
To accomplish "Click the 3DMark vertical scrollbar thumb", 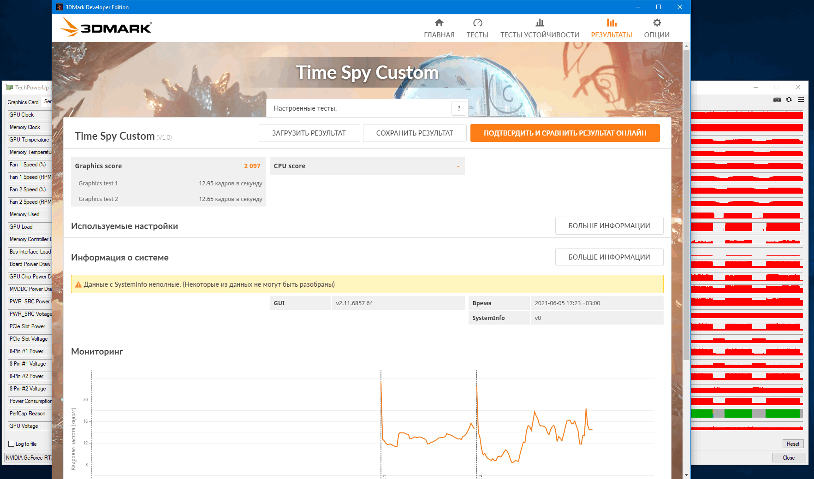I will tap(686, 204).
